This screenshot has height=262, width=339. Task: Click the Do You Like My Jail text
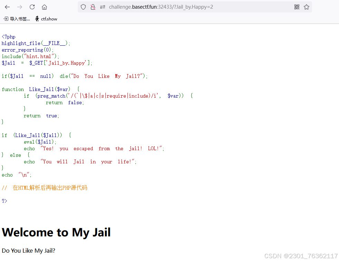(28, 251)
